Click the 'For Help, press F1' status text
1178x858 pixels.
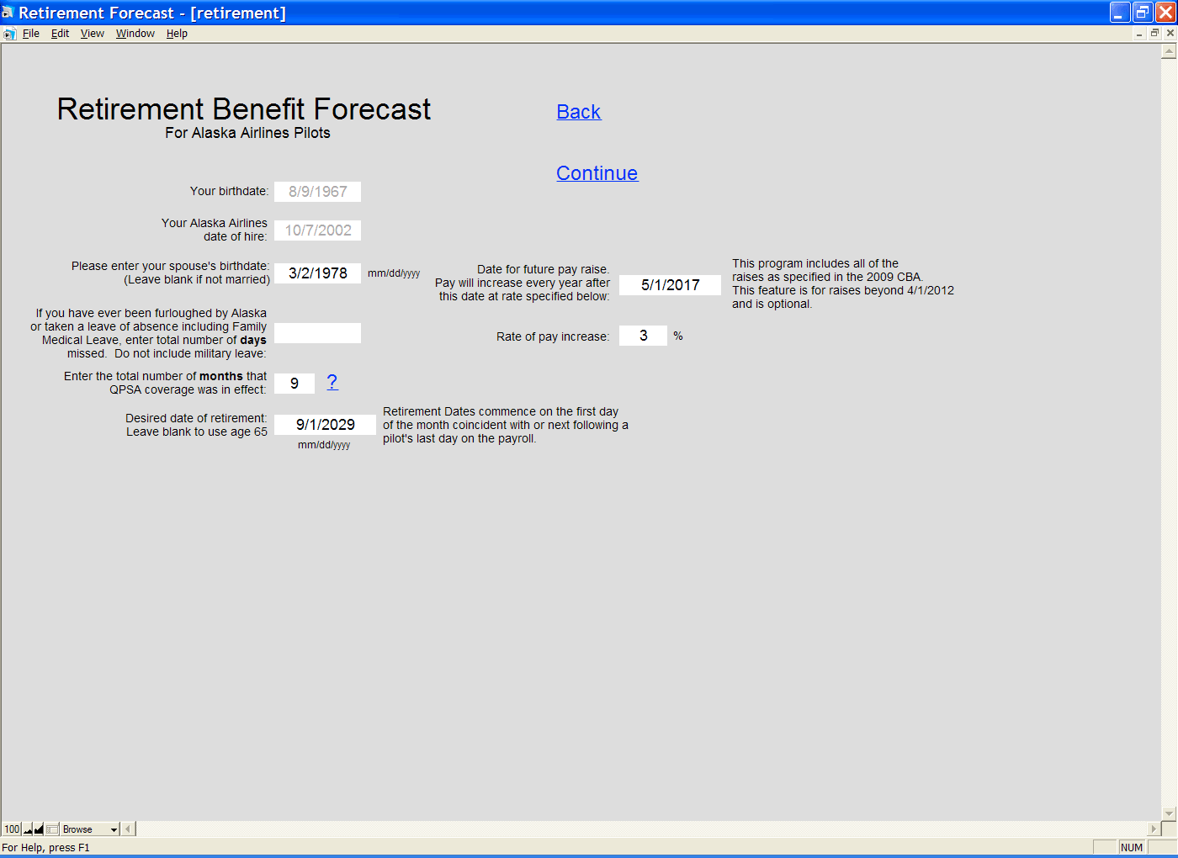click(45, 848)
